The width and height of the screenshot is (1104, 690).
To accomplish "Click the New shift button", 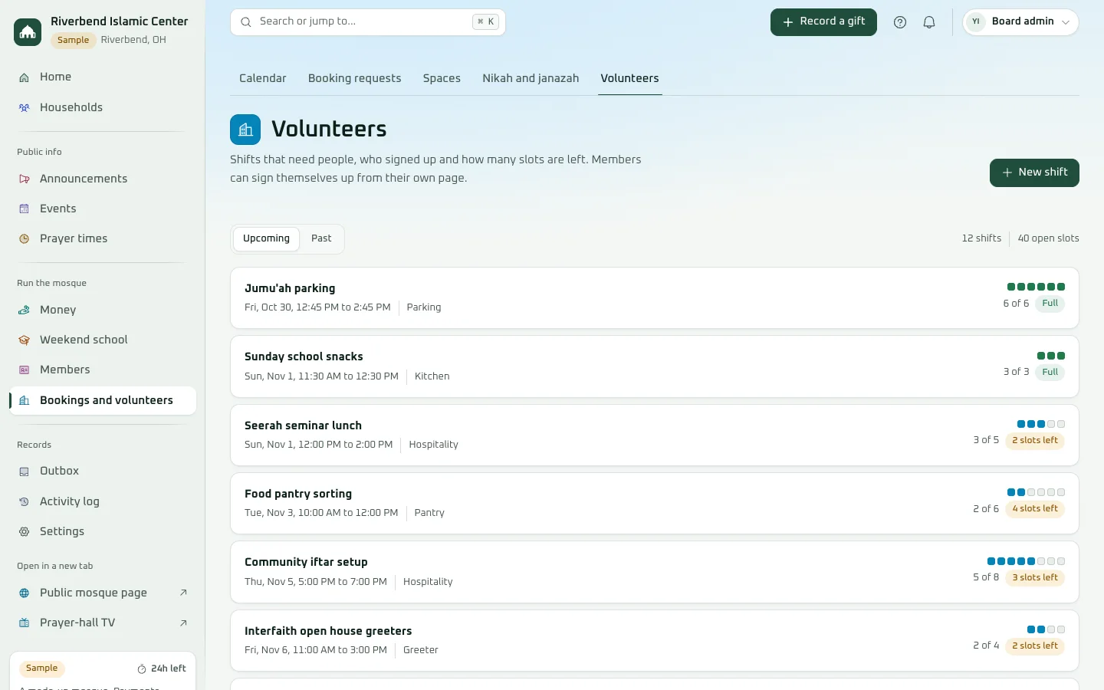I will (1034, 172).
